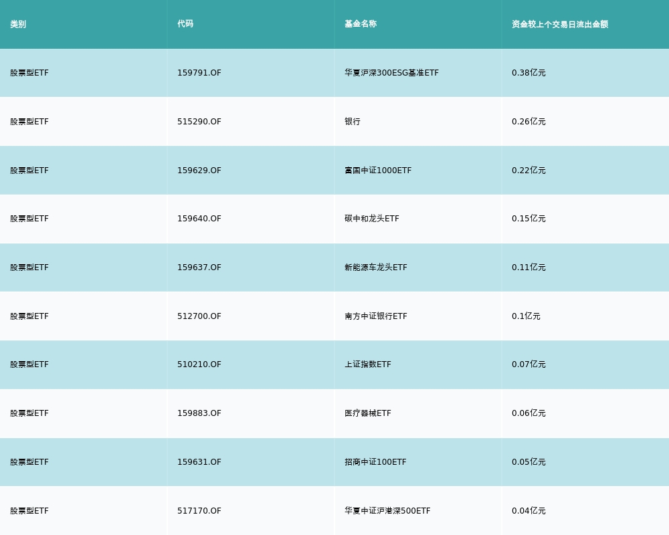The image size is (669, 535).
Task: Click 股票型ETF in the 517170.OF row
Action: (x=29, y=511)
